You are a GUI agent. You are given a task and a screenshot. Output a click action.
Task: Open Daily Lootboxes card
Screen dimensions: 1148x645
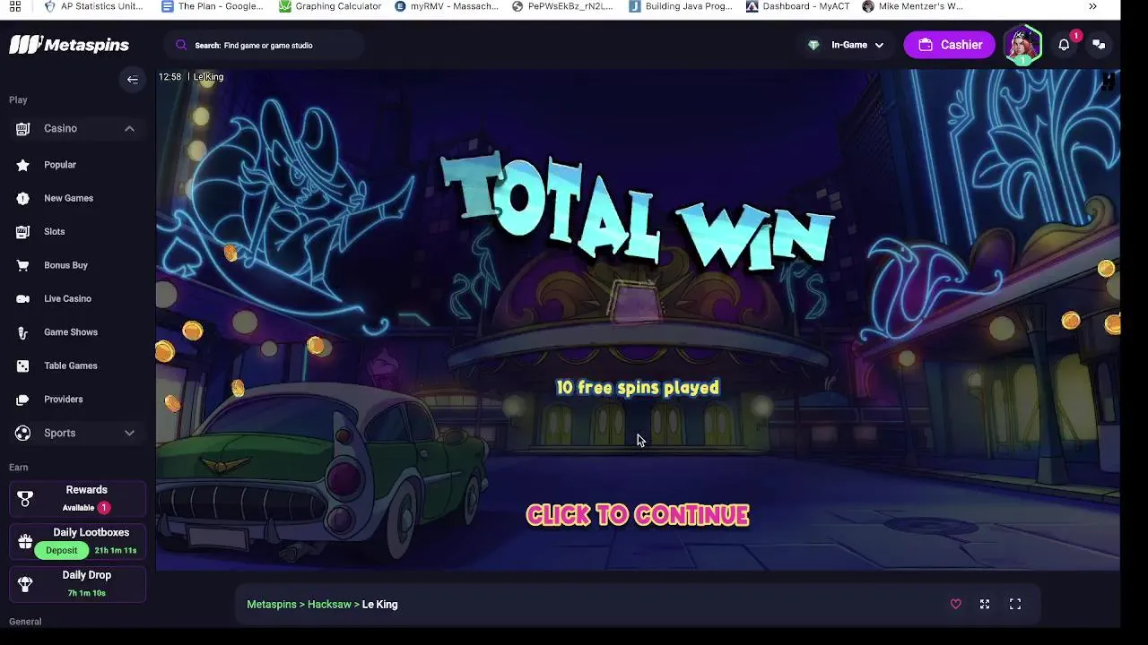pos(78,541)
